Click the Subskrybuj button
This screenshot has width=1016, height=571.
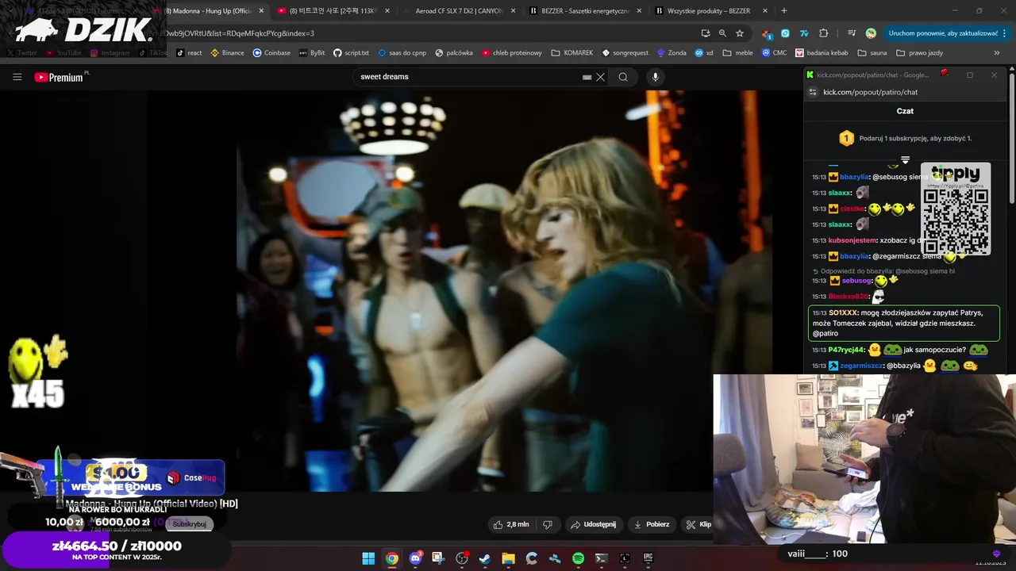pyautogui.click(x=189, y=524)
